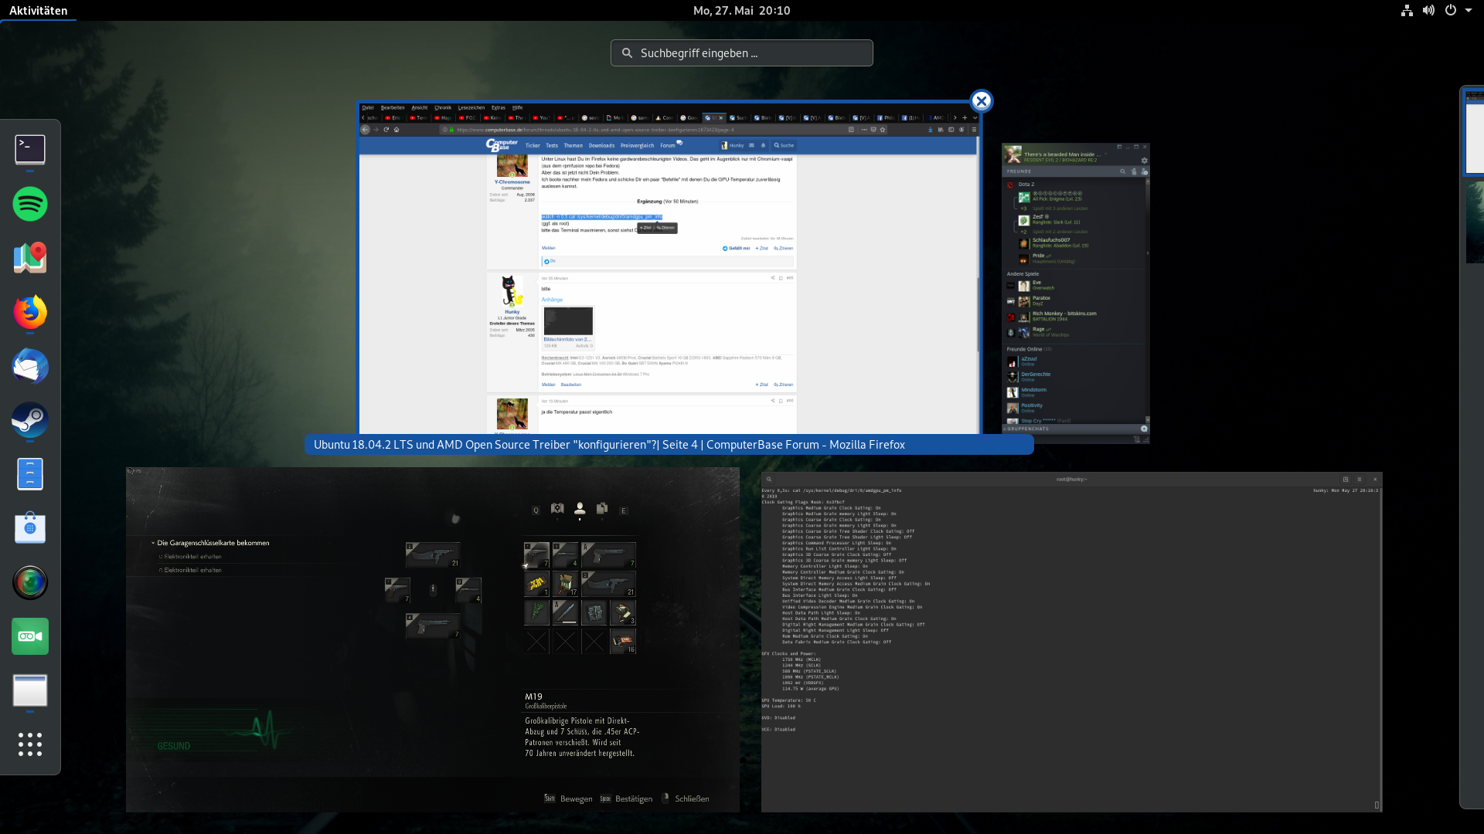Image resolution: width=1484 pixels, height=834 pixels.
Task: Switch to Firefox via dock icon
Action: [30, 312]
